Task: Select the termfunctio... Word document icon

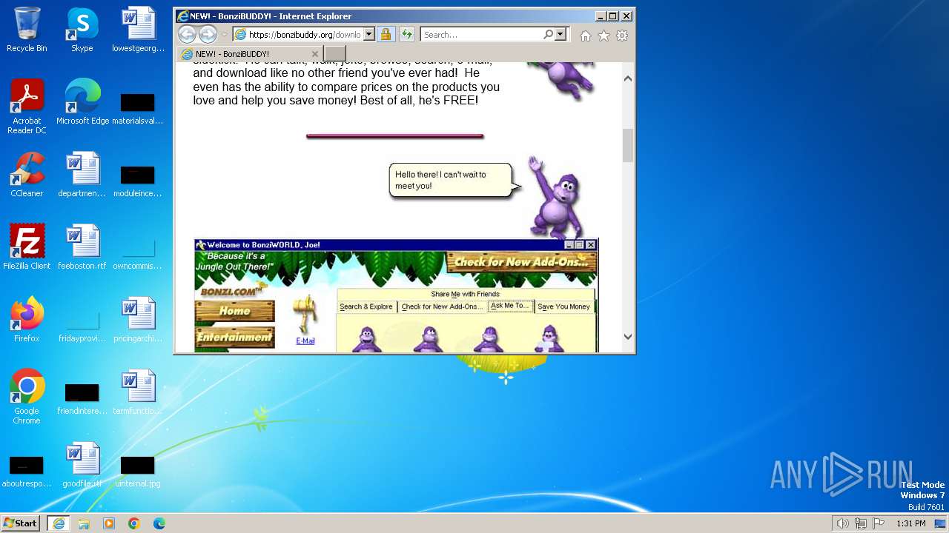Action: tap(138, 392)
